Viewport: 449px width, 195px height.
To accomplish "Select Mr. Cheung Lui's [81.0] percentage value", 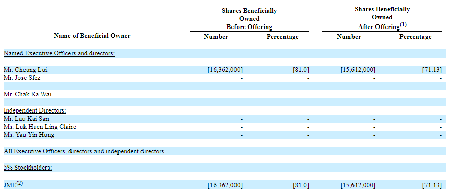I will [x=301, y=70].
